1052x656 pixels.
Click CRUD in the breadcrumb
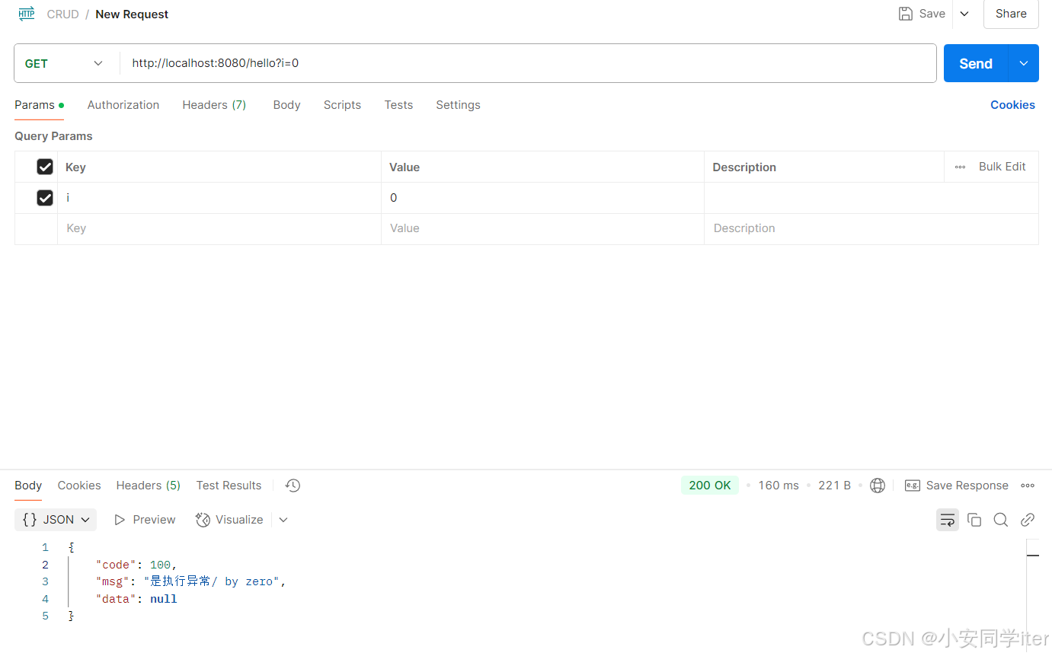(x=62, y=14)
